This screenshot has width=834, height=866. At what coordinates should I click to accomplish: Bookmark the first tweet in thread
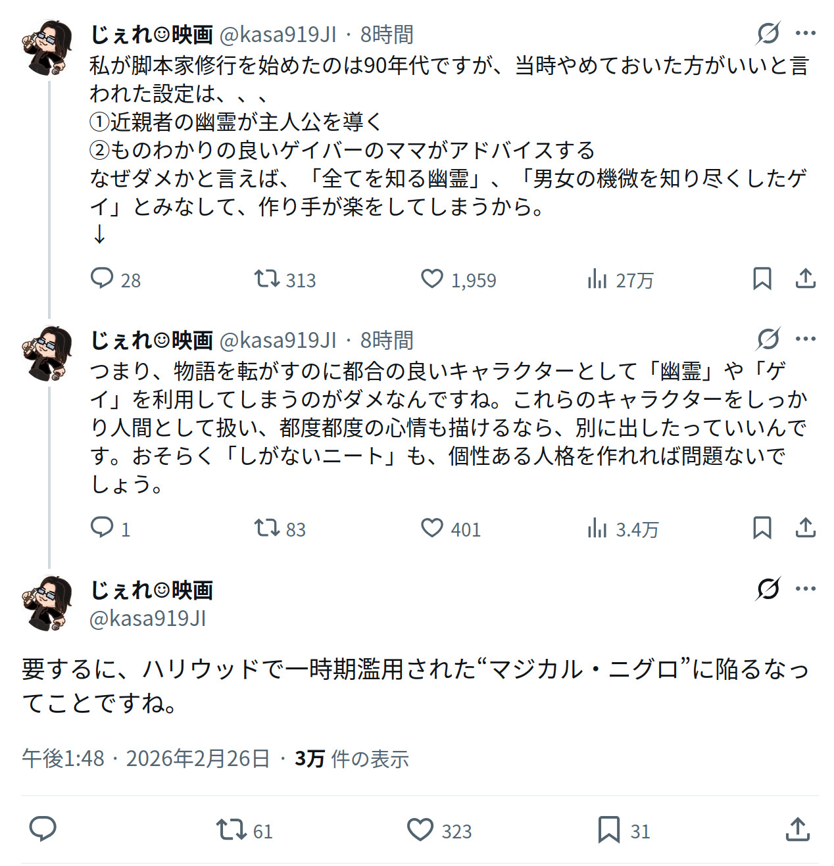pyautogui.click(x=762, y=279)
